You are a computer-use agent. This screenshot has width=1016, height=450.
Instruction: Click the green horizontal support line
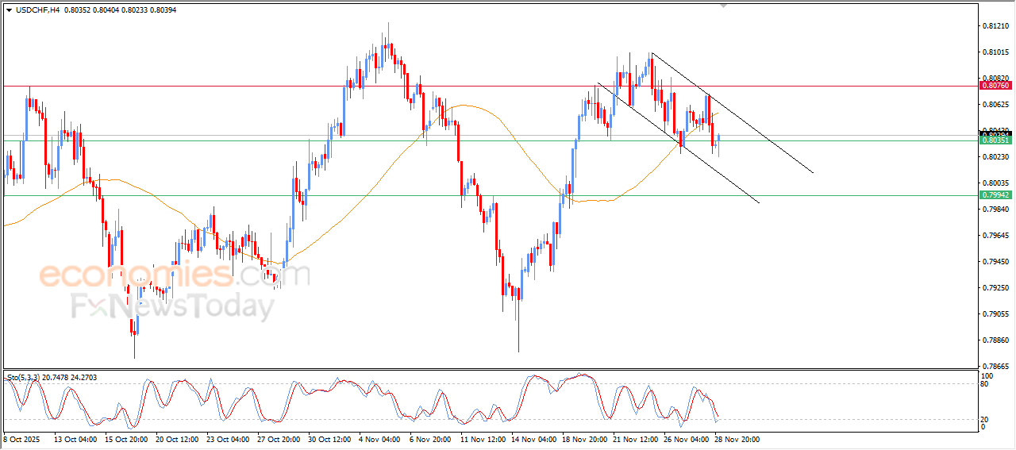238,195
